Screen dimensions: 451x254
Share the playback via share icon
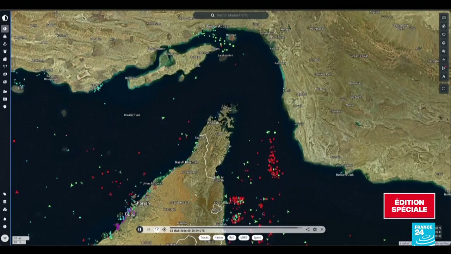[x=308, y=229]
